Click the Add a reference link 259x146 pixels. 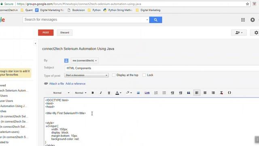click(x=76, y=84)
